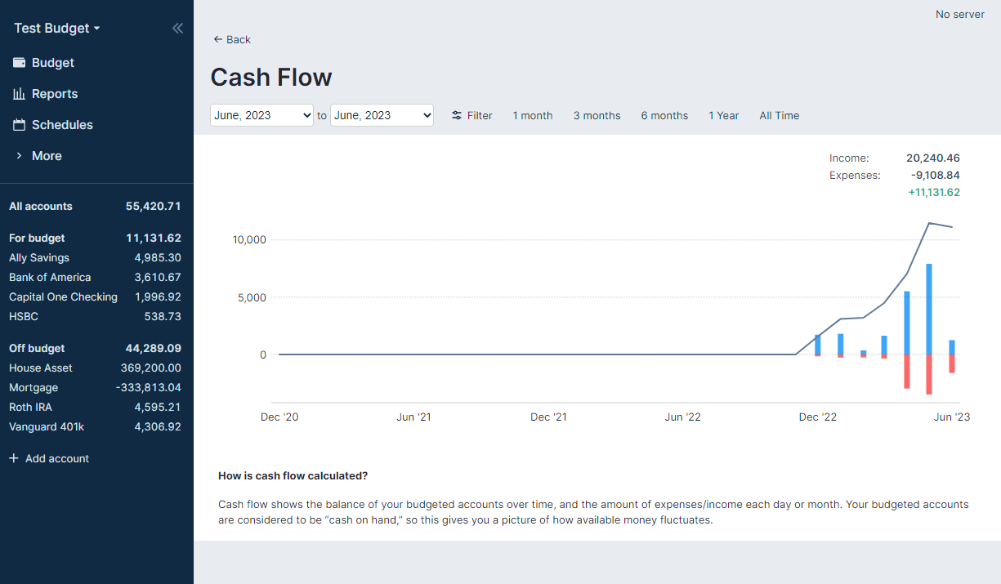The width and height of the screenshot is (1001, 584).
Task: Click the plus icon beside Add account
Action: click(13, 459)
